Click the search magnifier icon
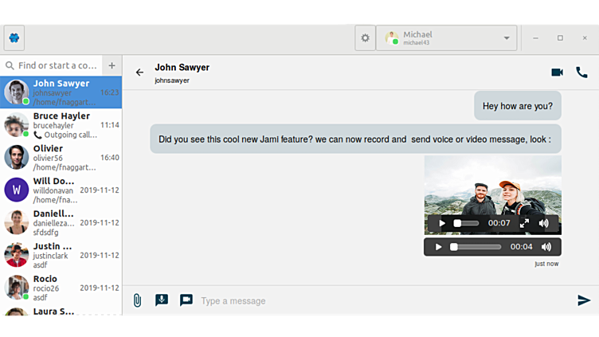599x337 pixels. click(x=10, y=65)
